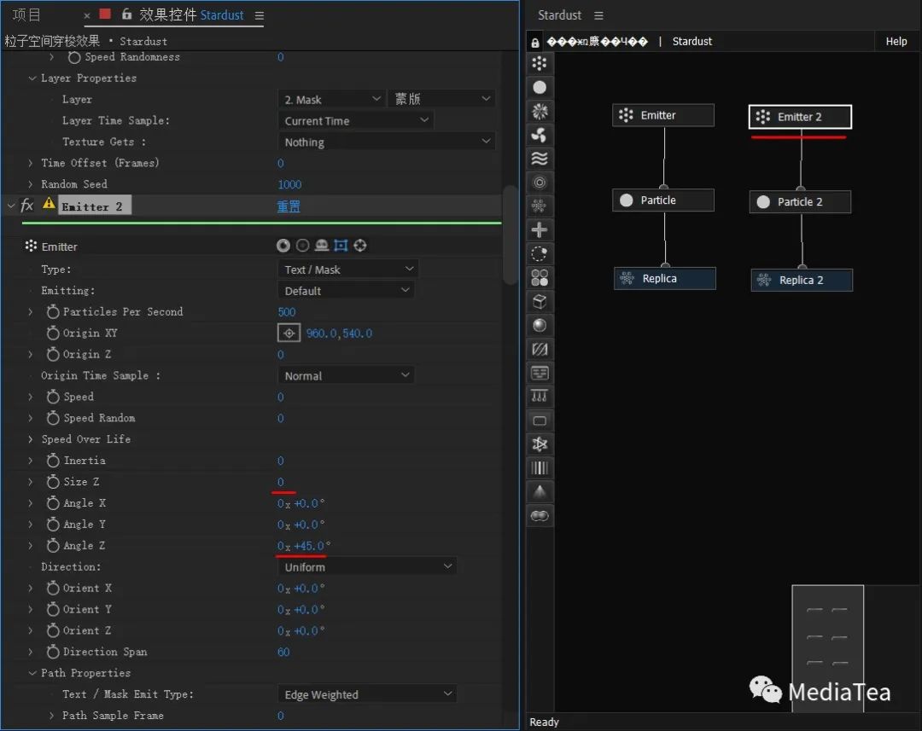Toggle the Angle Z stopwatch
This screenshot has width=922, height=731.
53,545
